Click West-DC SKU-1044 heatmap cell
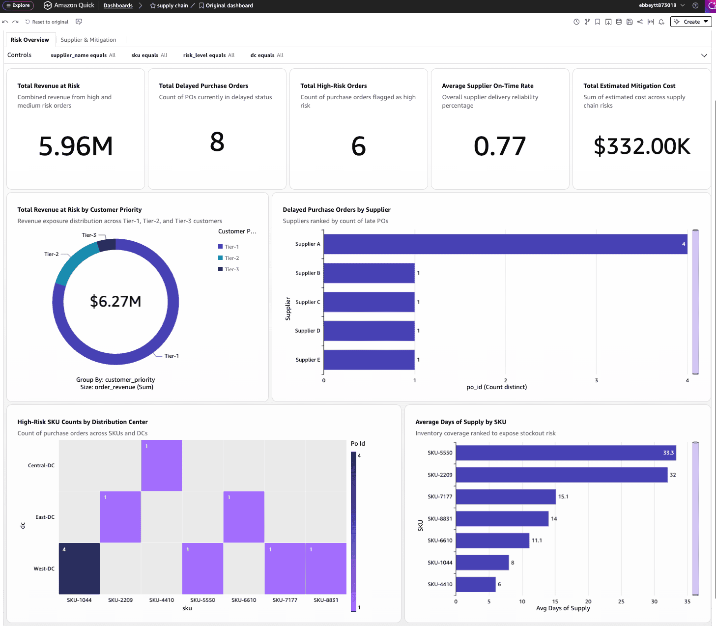716x626 pixels. [79, 569]
